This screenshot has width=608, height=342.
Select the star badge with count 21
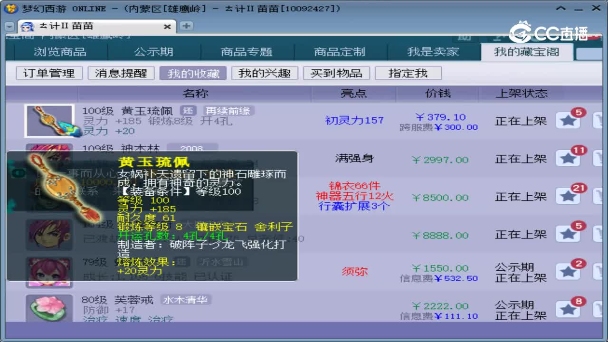pos(568,195)
